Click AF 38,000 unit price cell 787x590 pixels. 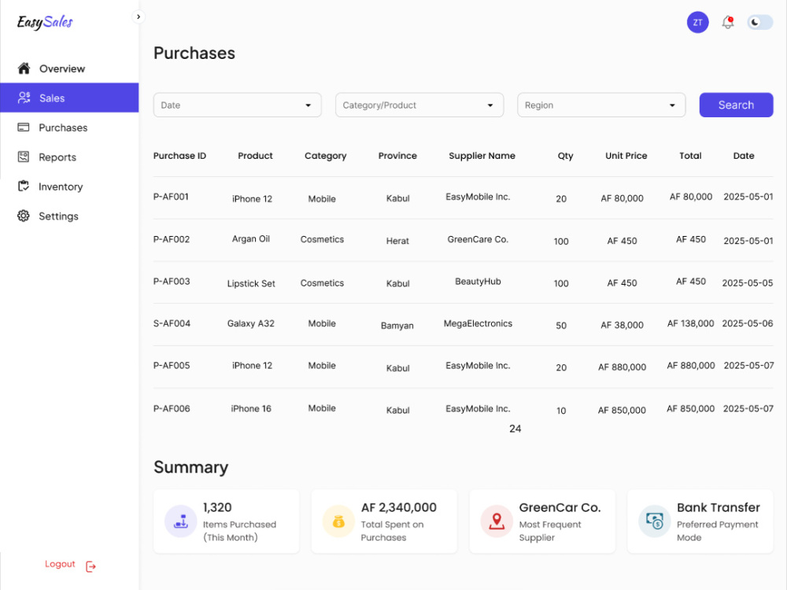click(622, 325)
